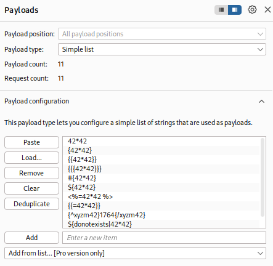The image size is (273, 266).
Task: Click the Remove button
Action: point(31,173)
